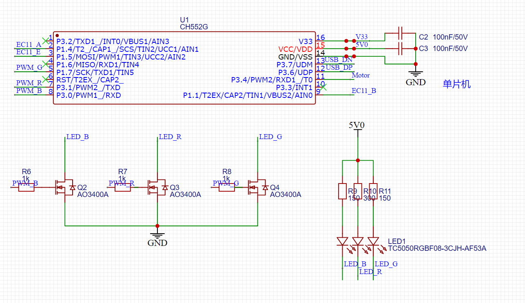
Task: Select the rightmost LED diode symbol
Action: 373,241
